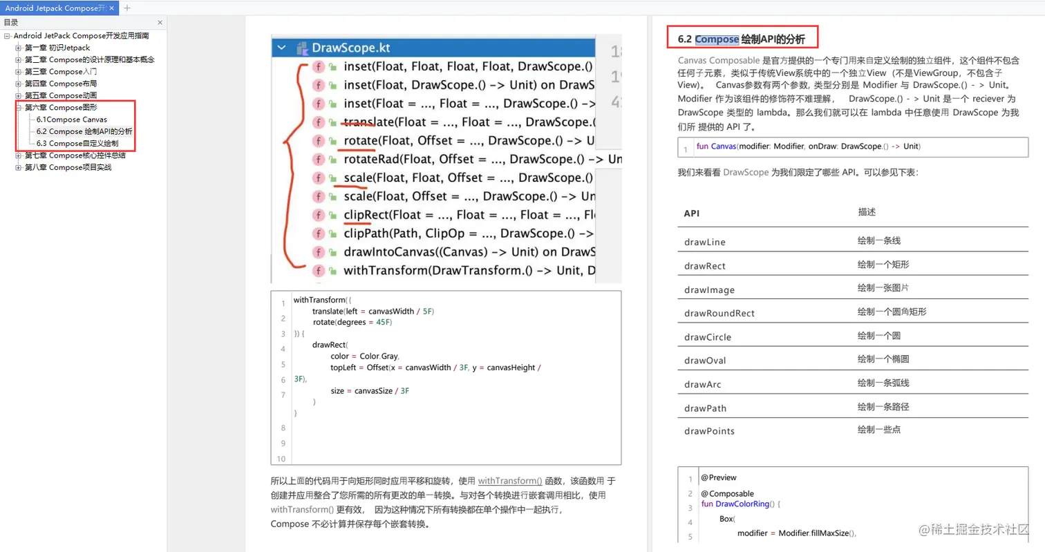
Task: Close the 目录 contents panel
Action: 160,23
